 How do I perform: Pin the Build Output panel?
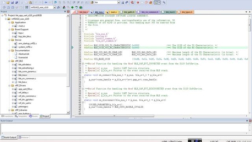(x=247, y=121)
